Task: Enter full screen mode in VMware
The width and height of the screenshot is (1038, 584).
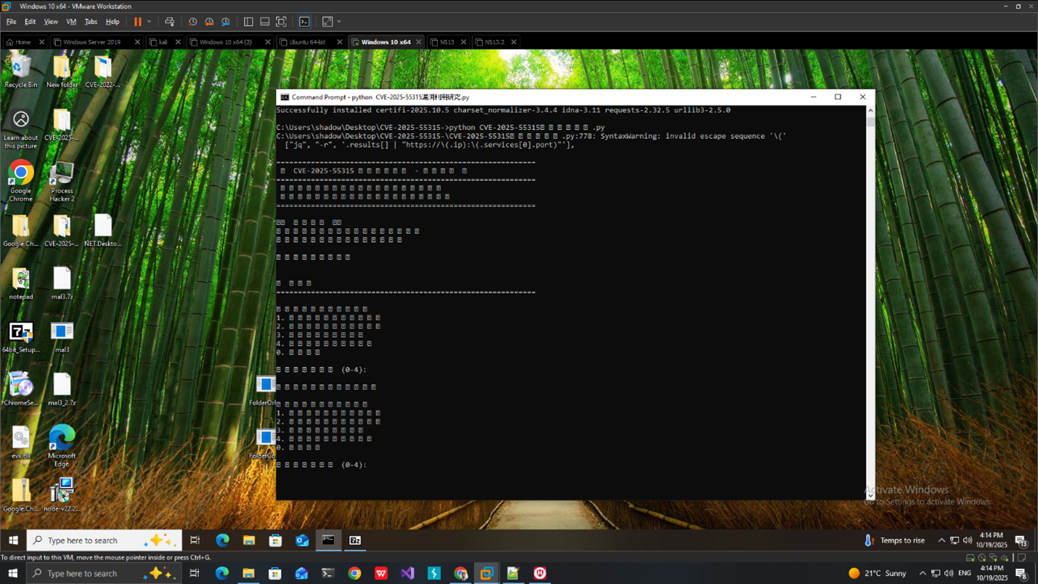Action: 282,22
